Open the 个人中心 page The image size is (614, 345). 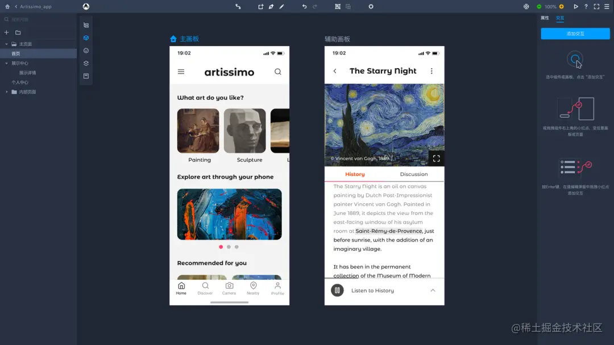click(x=20, y=82)
